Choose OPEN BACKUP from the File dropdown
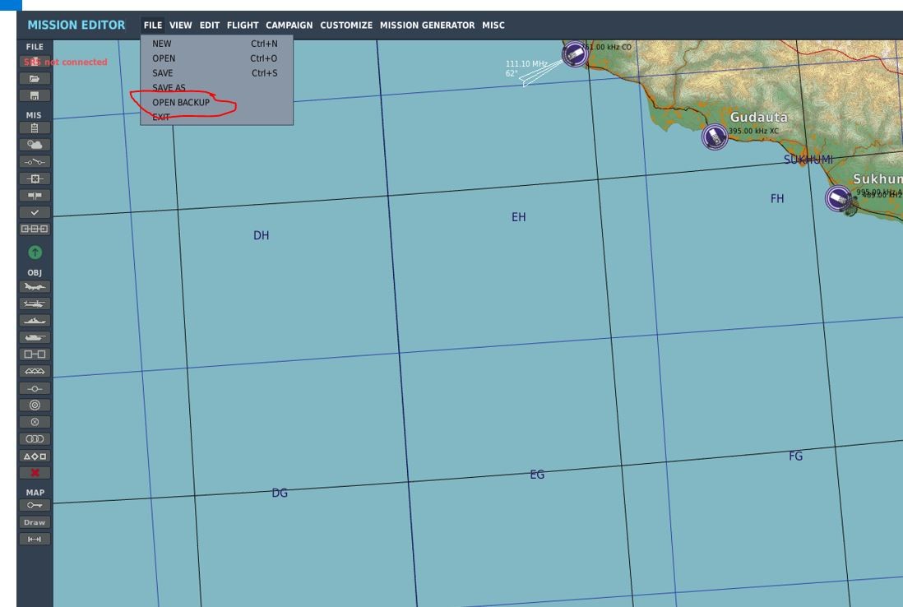The width and height of the screenshot is (903, 607). pos(216,103)
